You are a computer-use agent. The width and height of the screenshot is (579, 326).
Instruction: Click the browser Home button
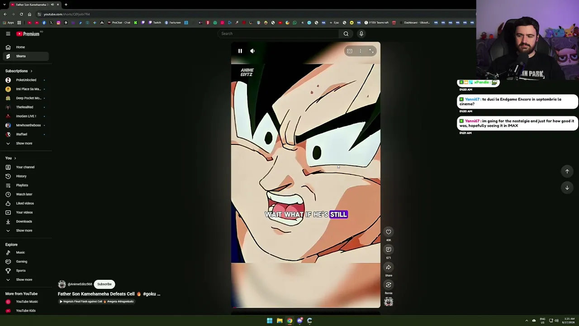point(29,14)
